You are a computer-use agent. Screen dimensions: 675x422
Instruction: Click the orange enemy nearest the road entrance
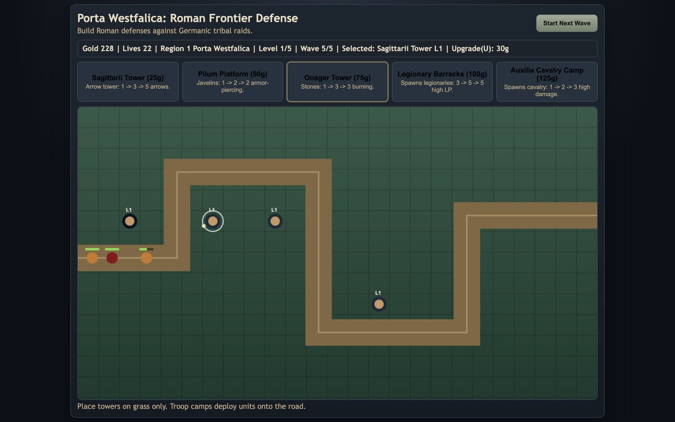92,258
